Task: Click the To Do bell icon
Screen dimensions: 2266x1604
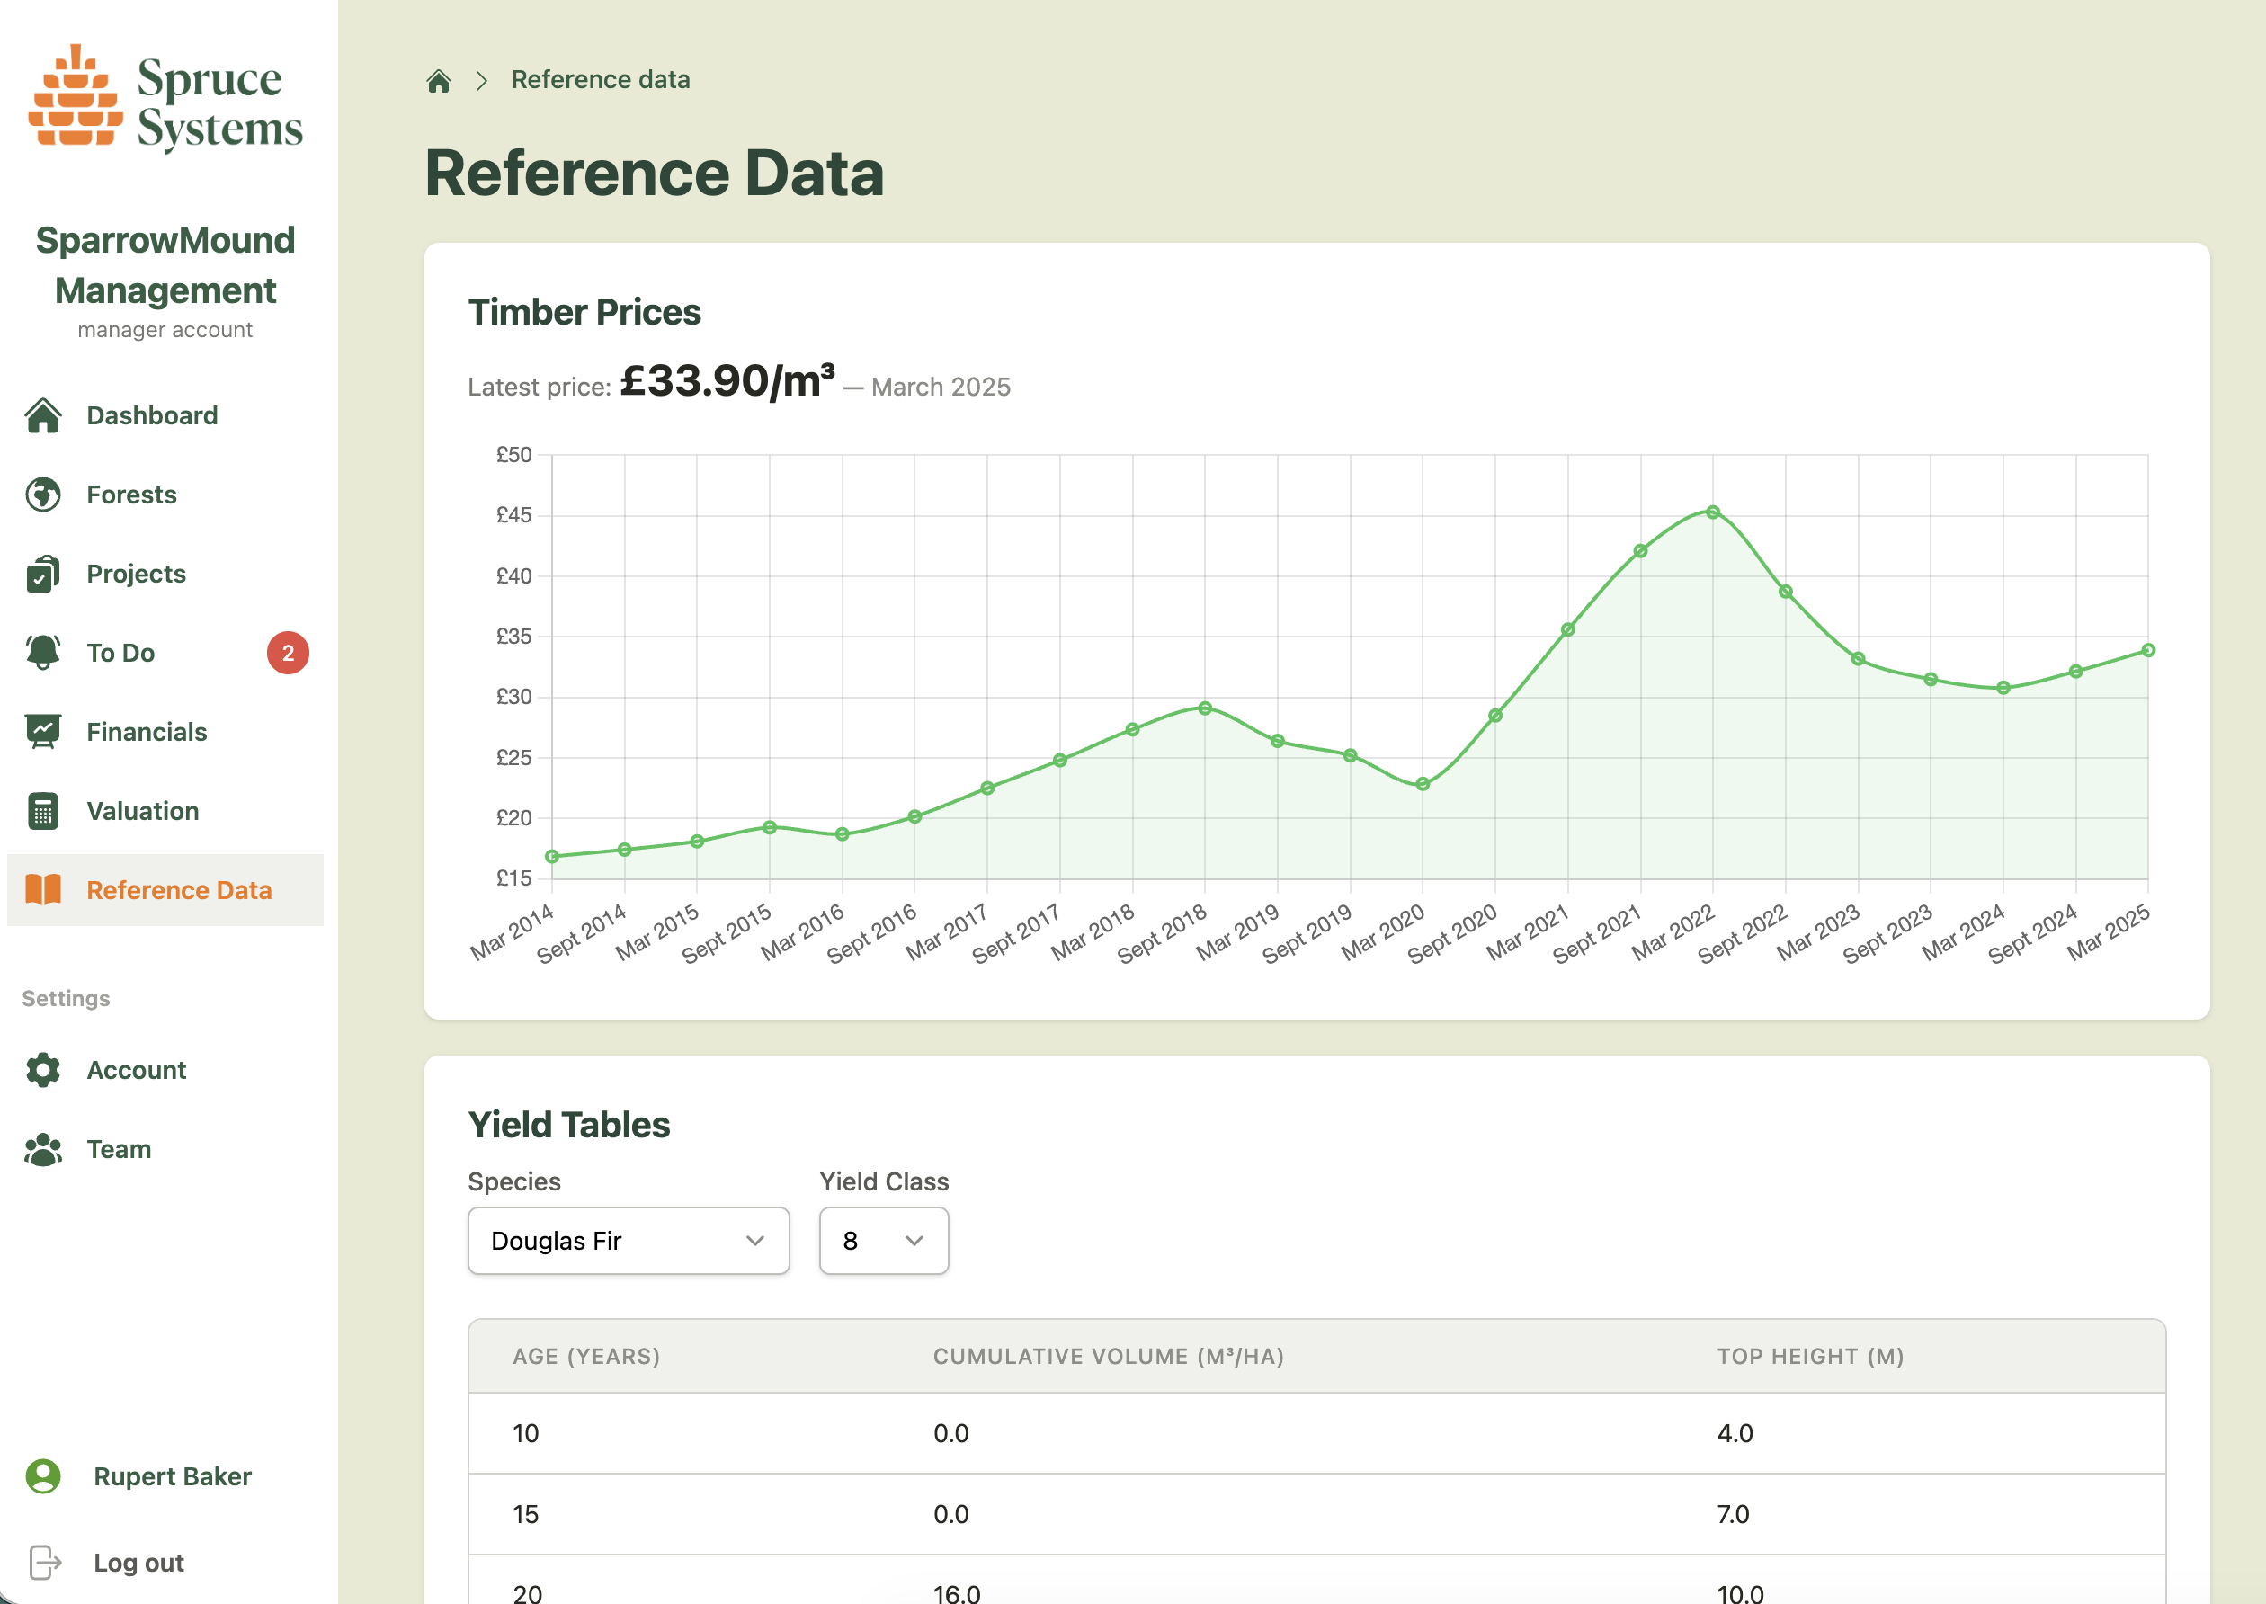Action: [x=43, y=653]
